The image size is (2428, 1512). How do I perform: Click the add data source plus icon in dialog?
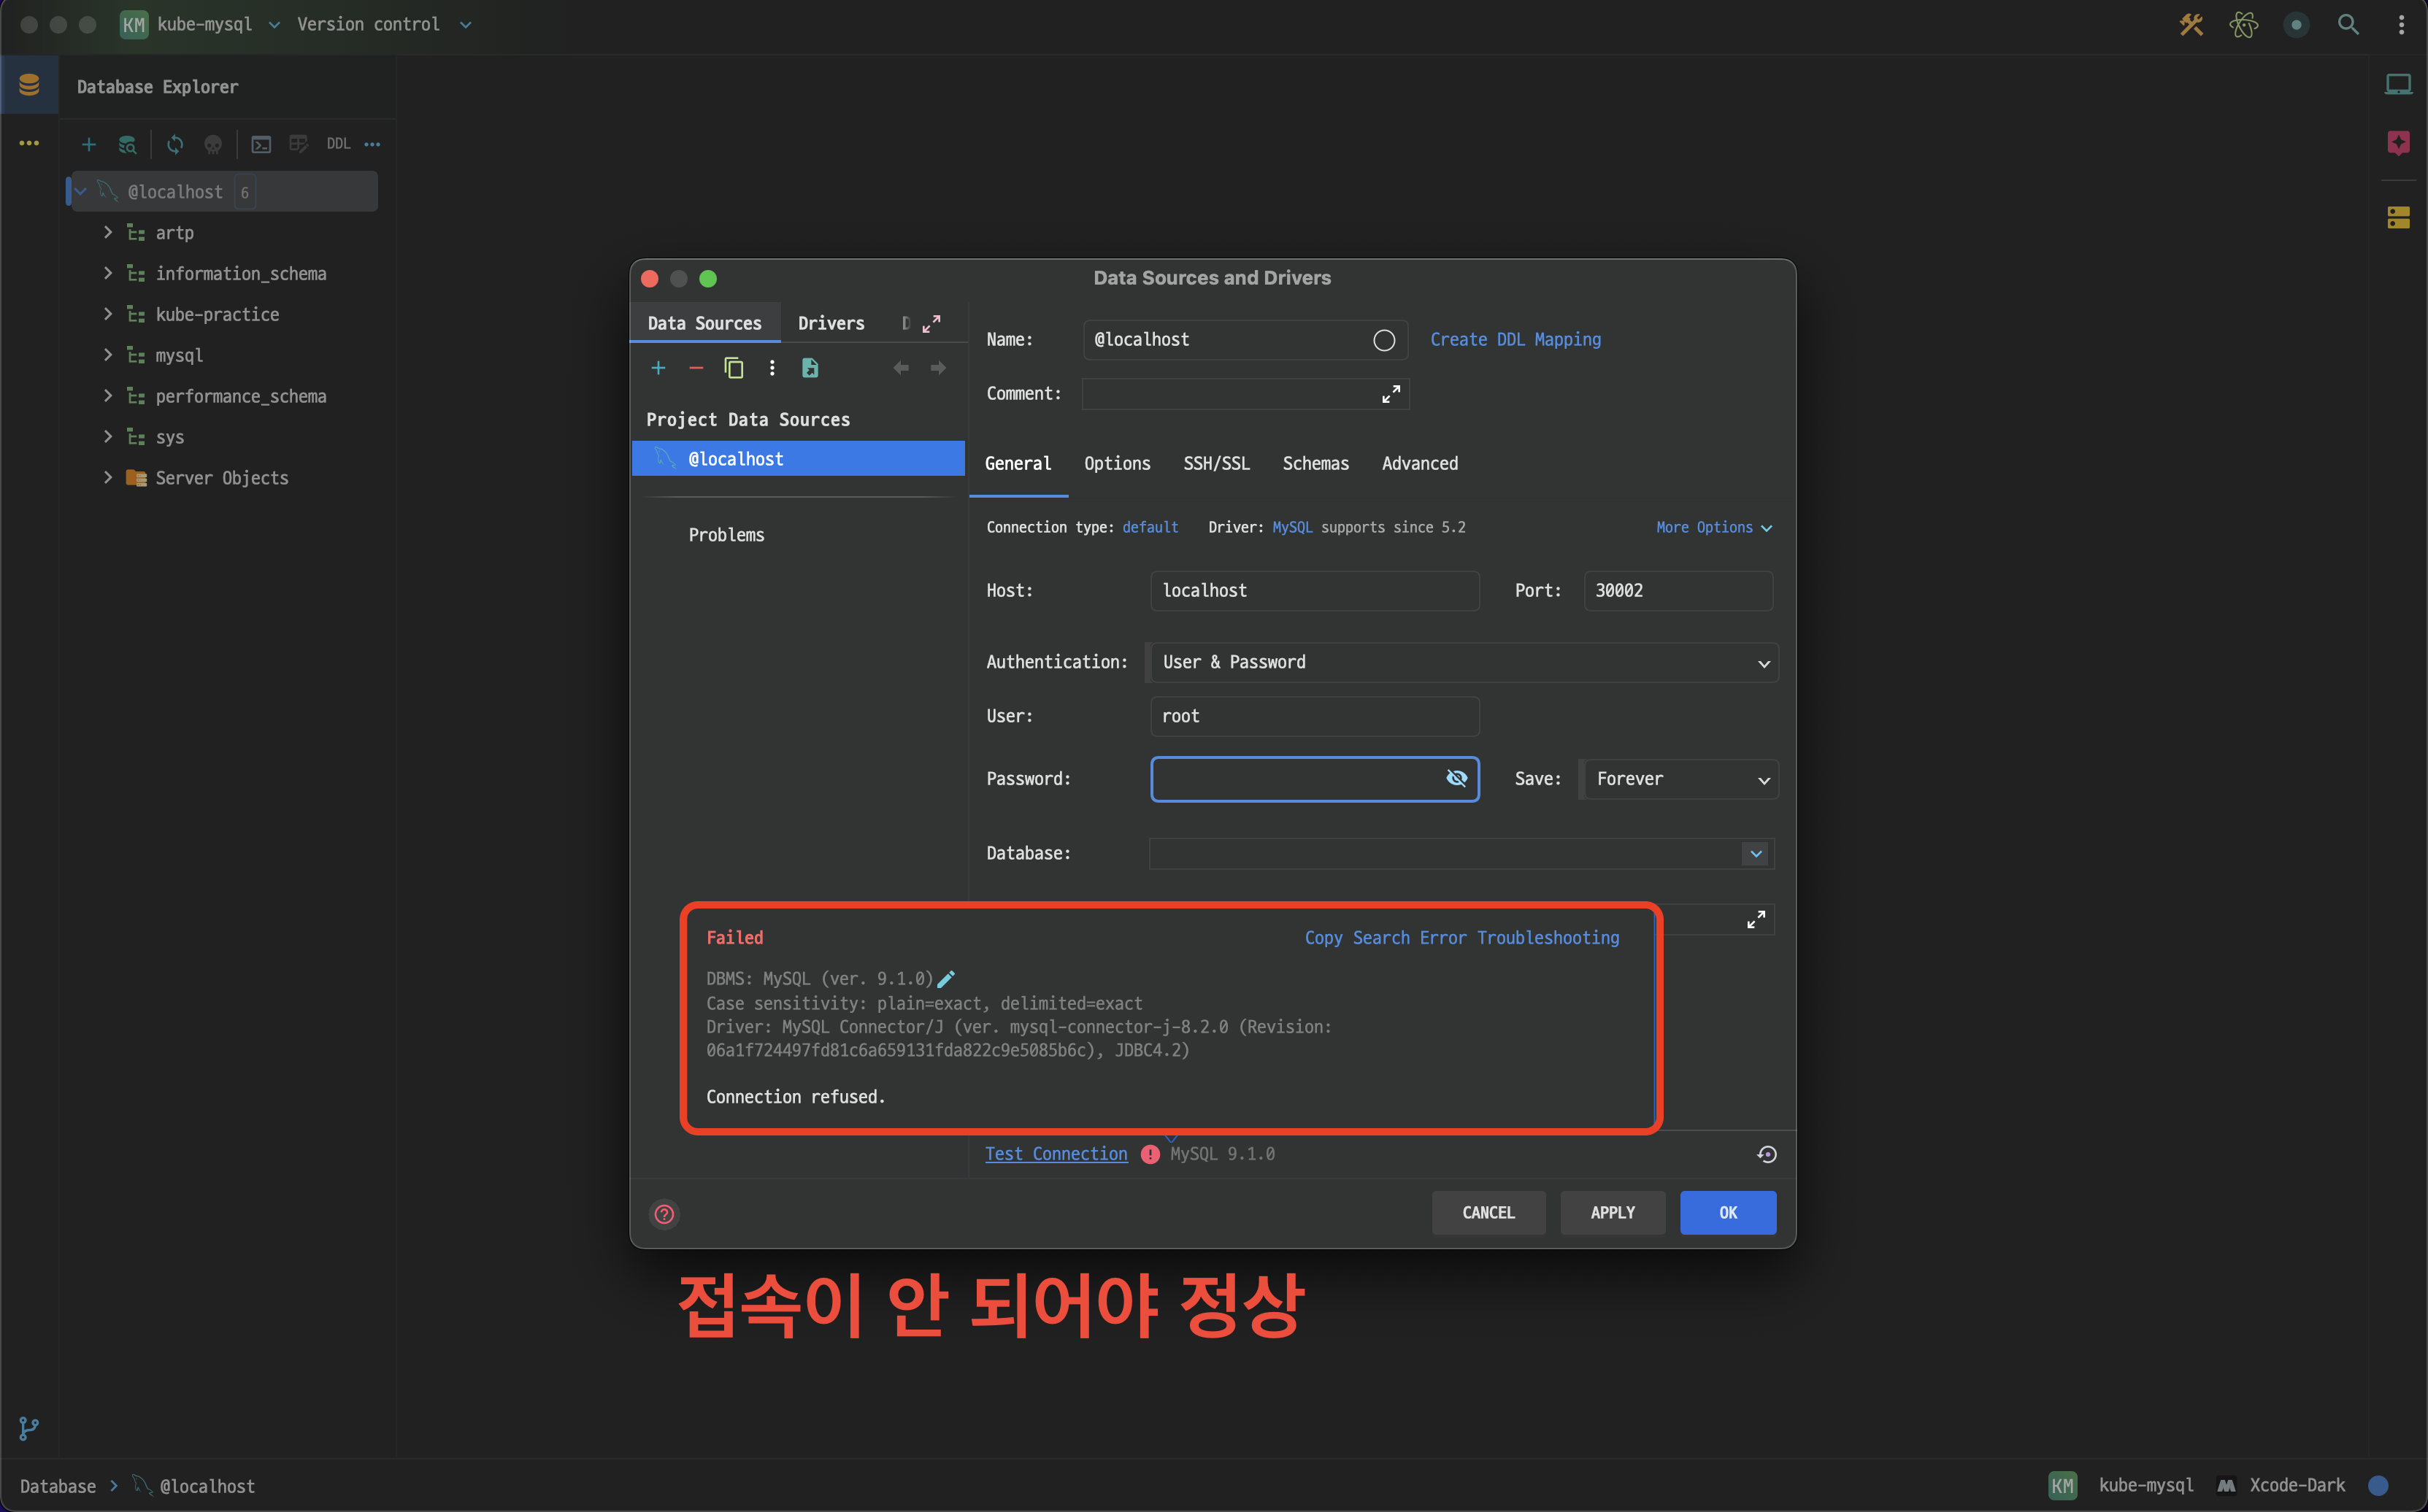click(658, 368)
